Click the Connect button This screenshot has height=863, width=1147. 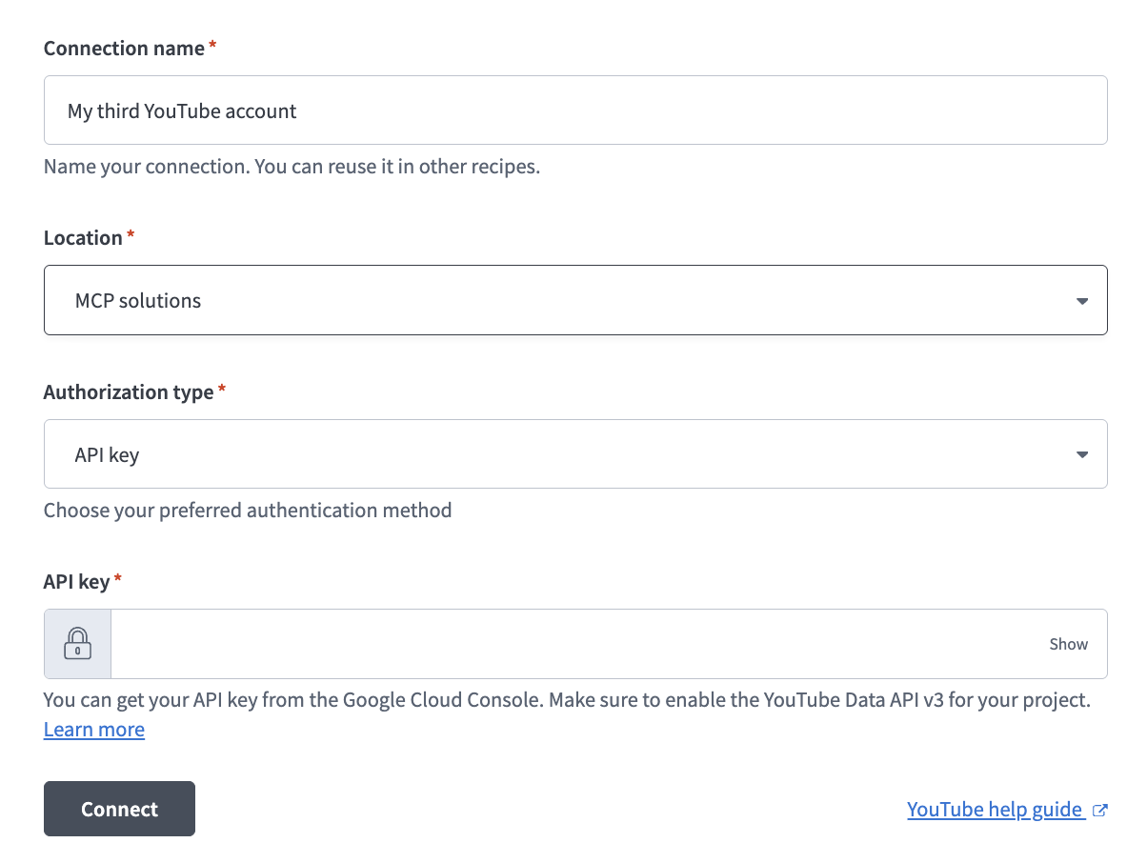[119, 809]
